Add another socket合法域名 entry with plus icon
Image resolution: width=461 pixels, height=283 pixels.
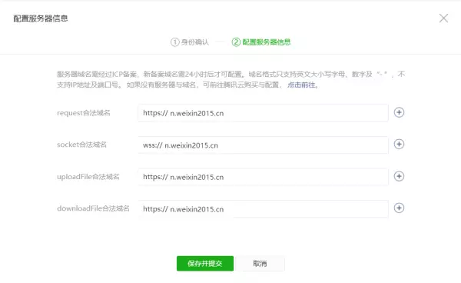pos(399,144)
